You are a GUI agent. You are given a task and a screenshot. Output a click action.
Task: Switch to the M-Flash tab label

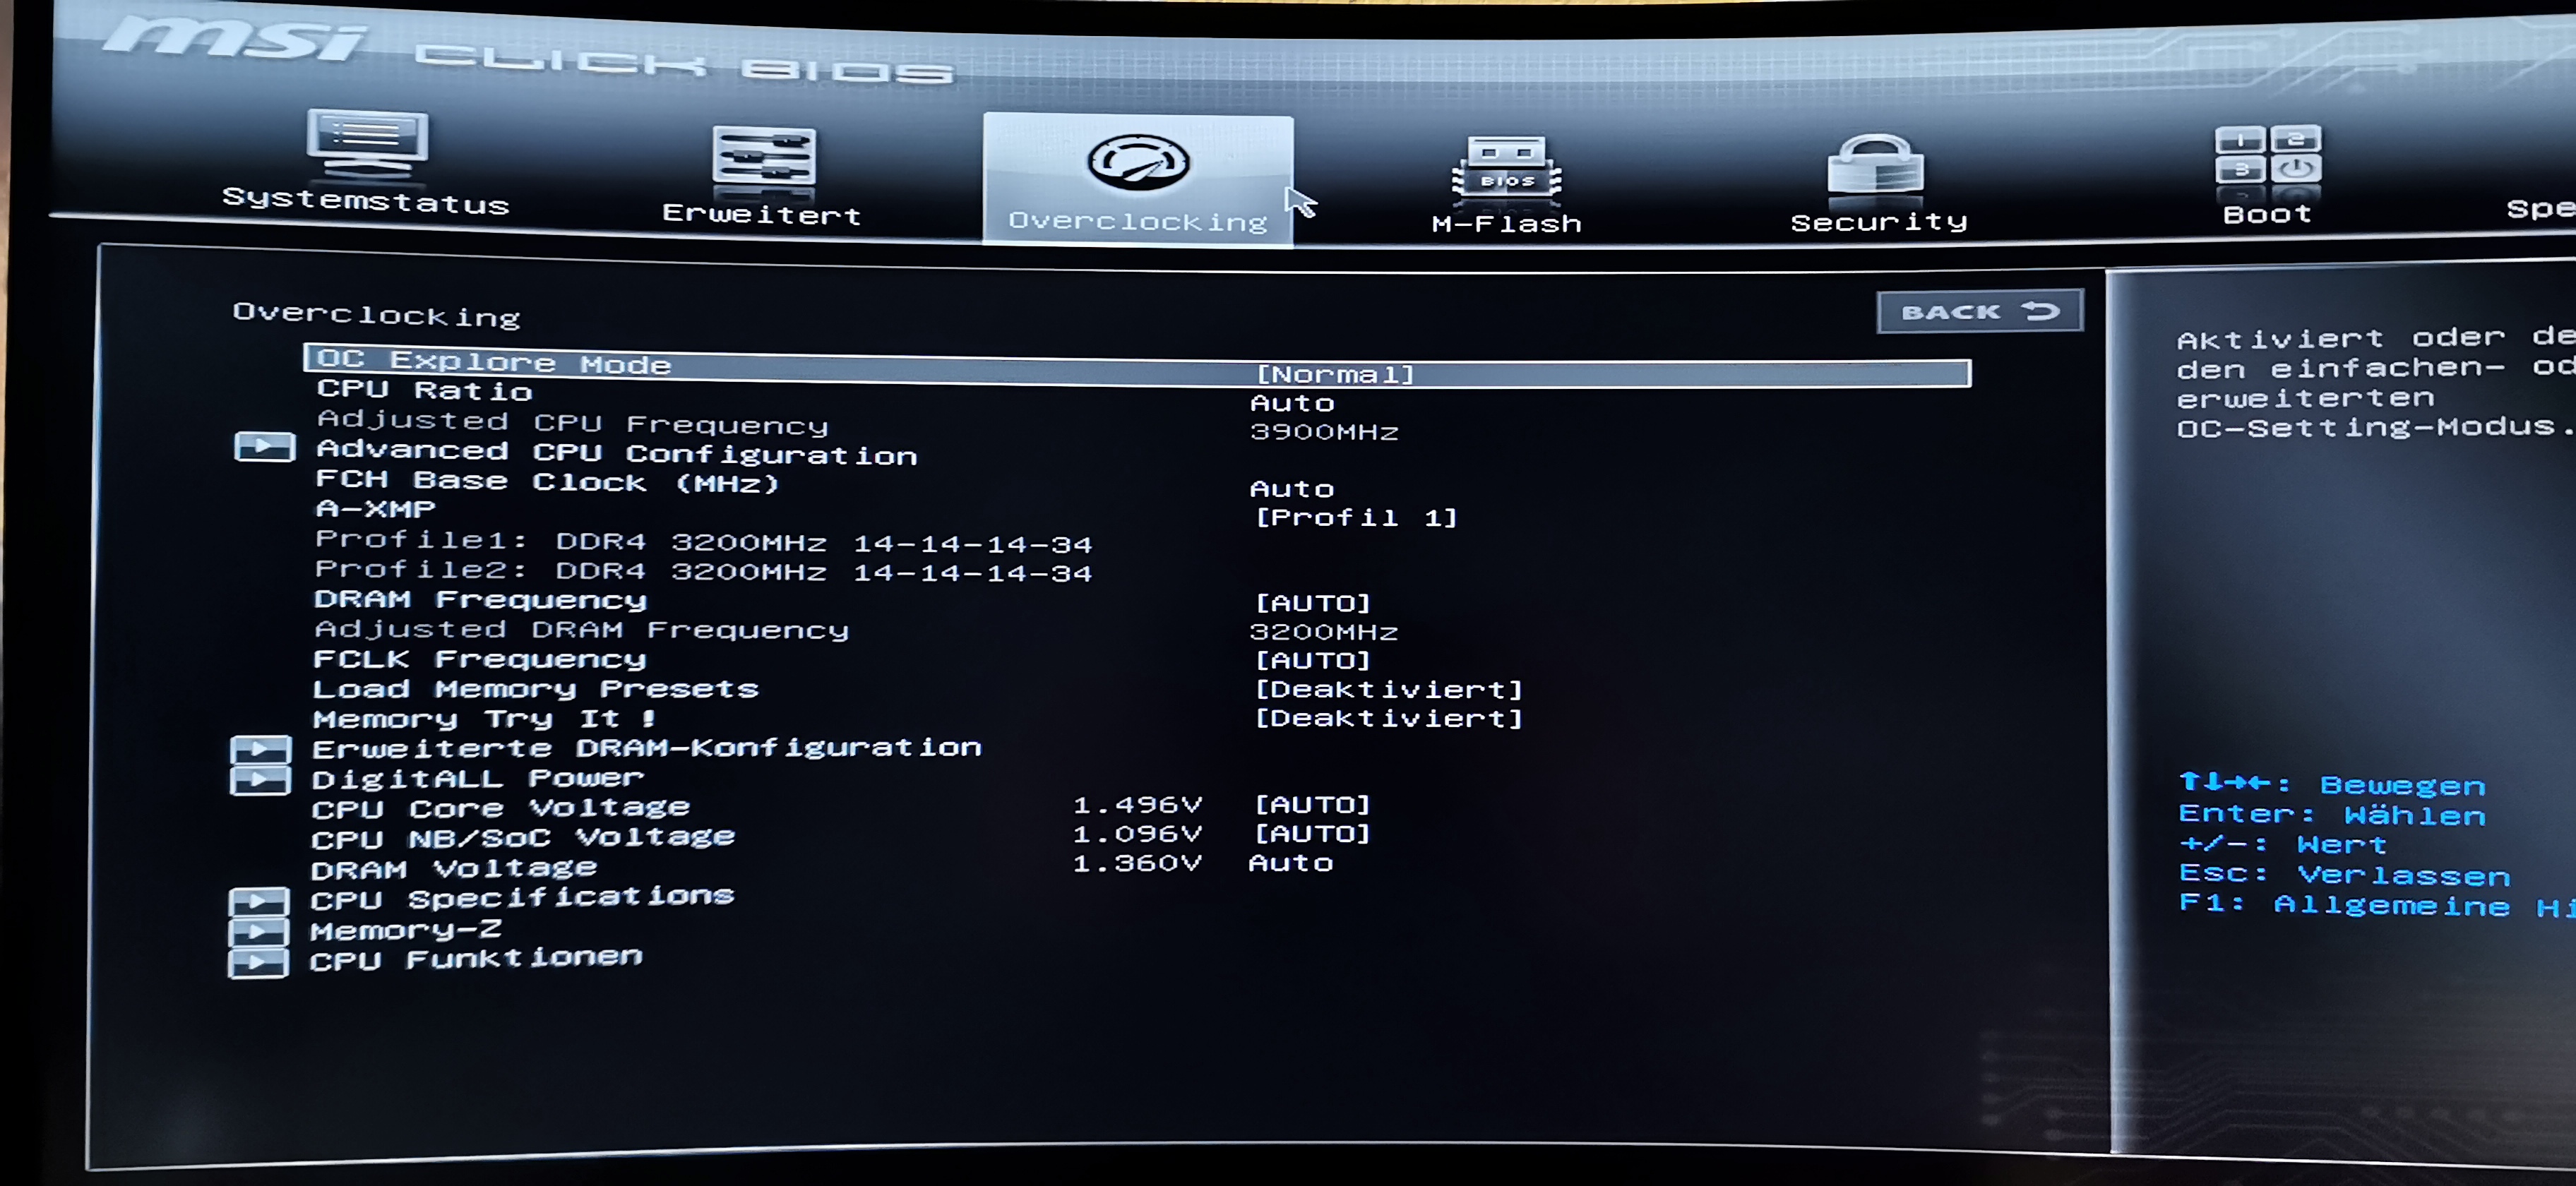[x=1506, y=224]
